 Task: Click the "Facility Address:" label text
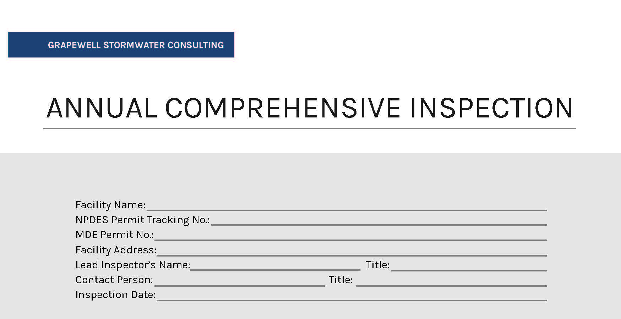coord(116,250)
